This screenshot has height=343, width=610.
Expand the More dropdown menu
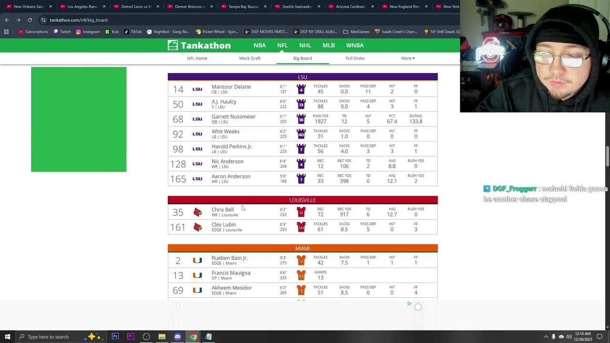(x=408, y=58)
